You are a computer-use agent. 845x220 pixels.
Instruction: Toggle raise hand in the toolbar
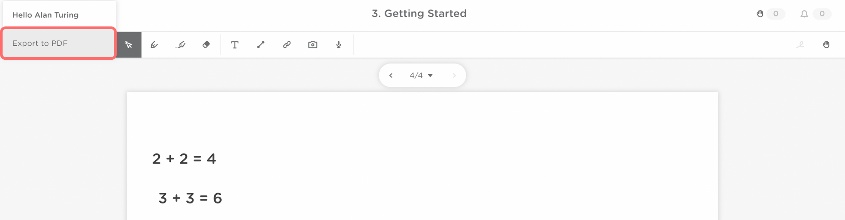(x=826, y=44)
